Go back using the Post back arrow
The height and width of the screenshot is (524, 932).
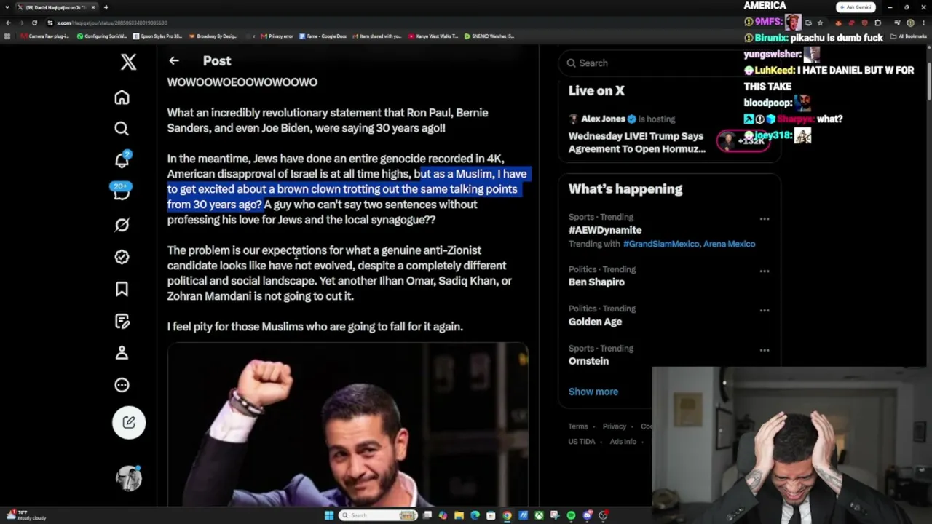tap(173, 61)
